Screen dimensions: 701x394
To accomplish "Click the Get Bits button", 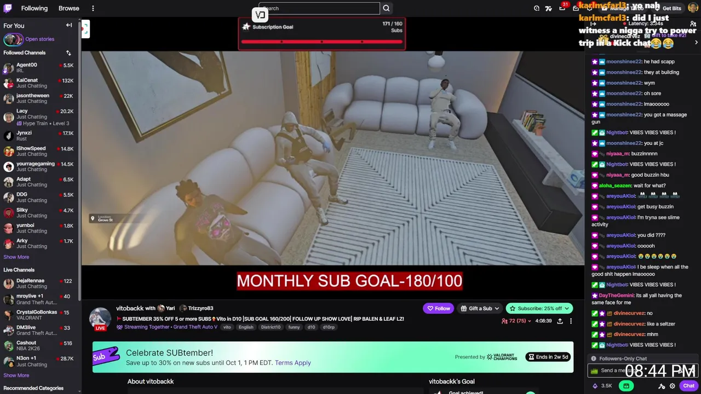I will (668, 8).
